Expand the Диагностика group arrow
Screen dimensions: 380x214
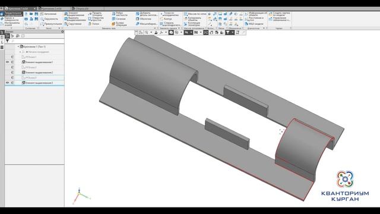(264, 29)
